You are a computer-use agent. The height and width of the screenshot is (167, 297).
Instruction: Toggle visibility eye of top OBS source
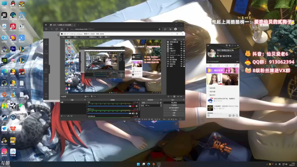point(181,42)
